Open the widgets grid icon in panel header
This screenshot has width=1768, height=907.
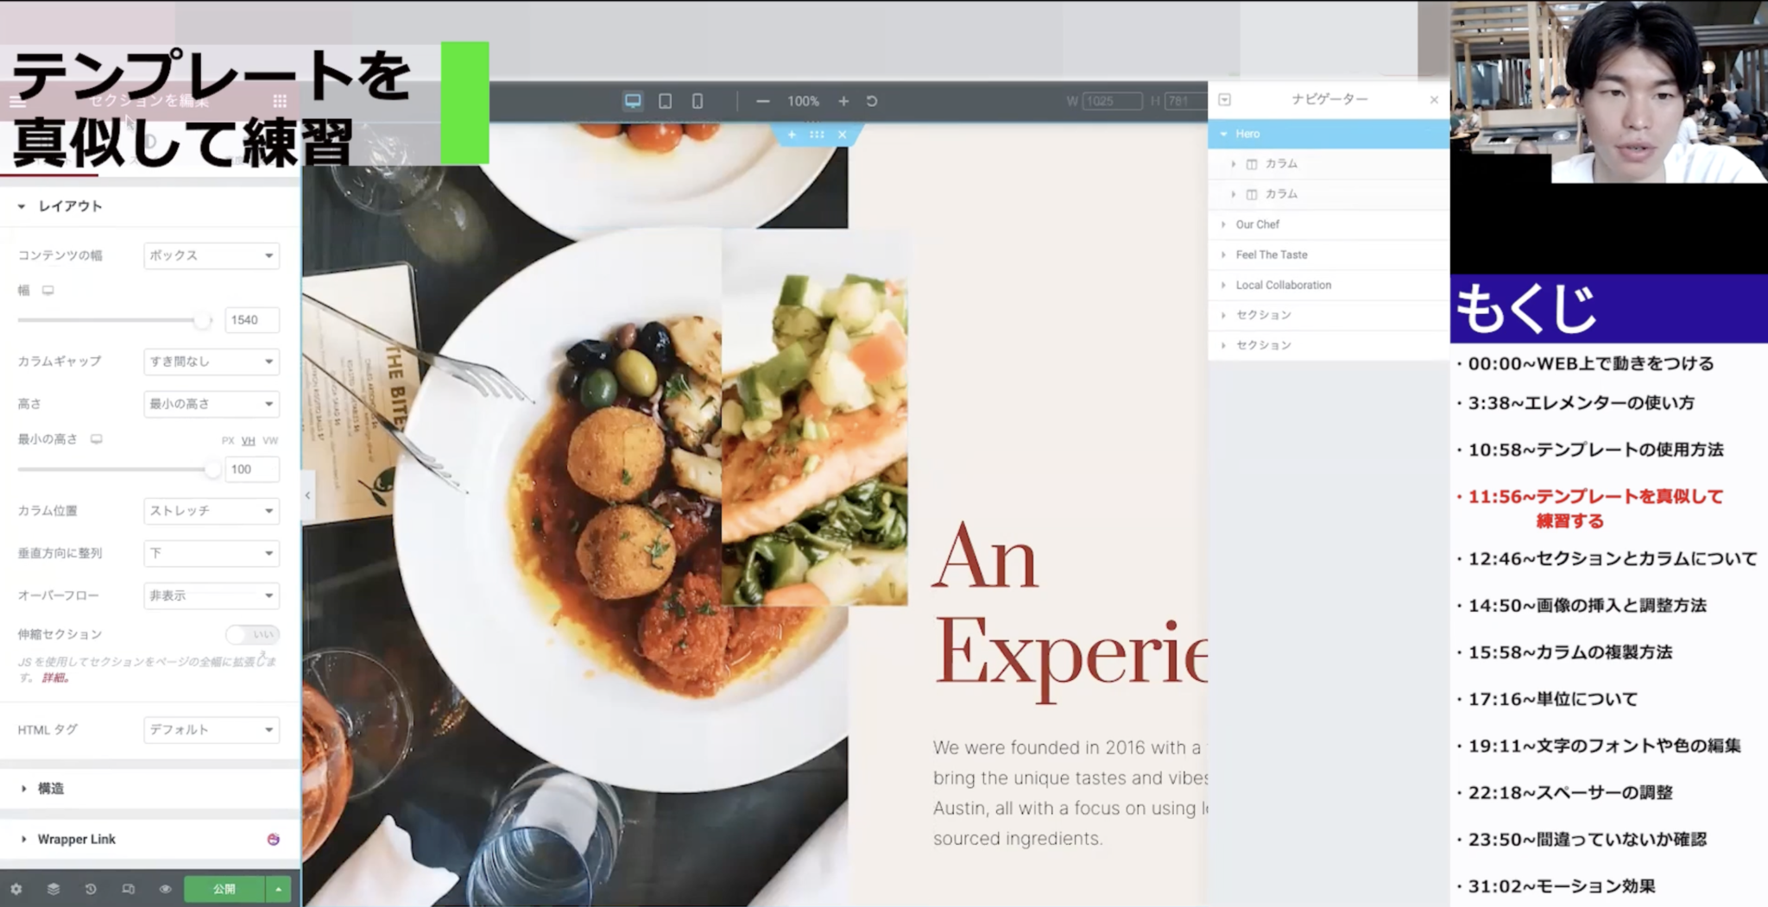[280, 101]
